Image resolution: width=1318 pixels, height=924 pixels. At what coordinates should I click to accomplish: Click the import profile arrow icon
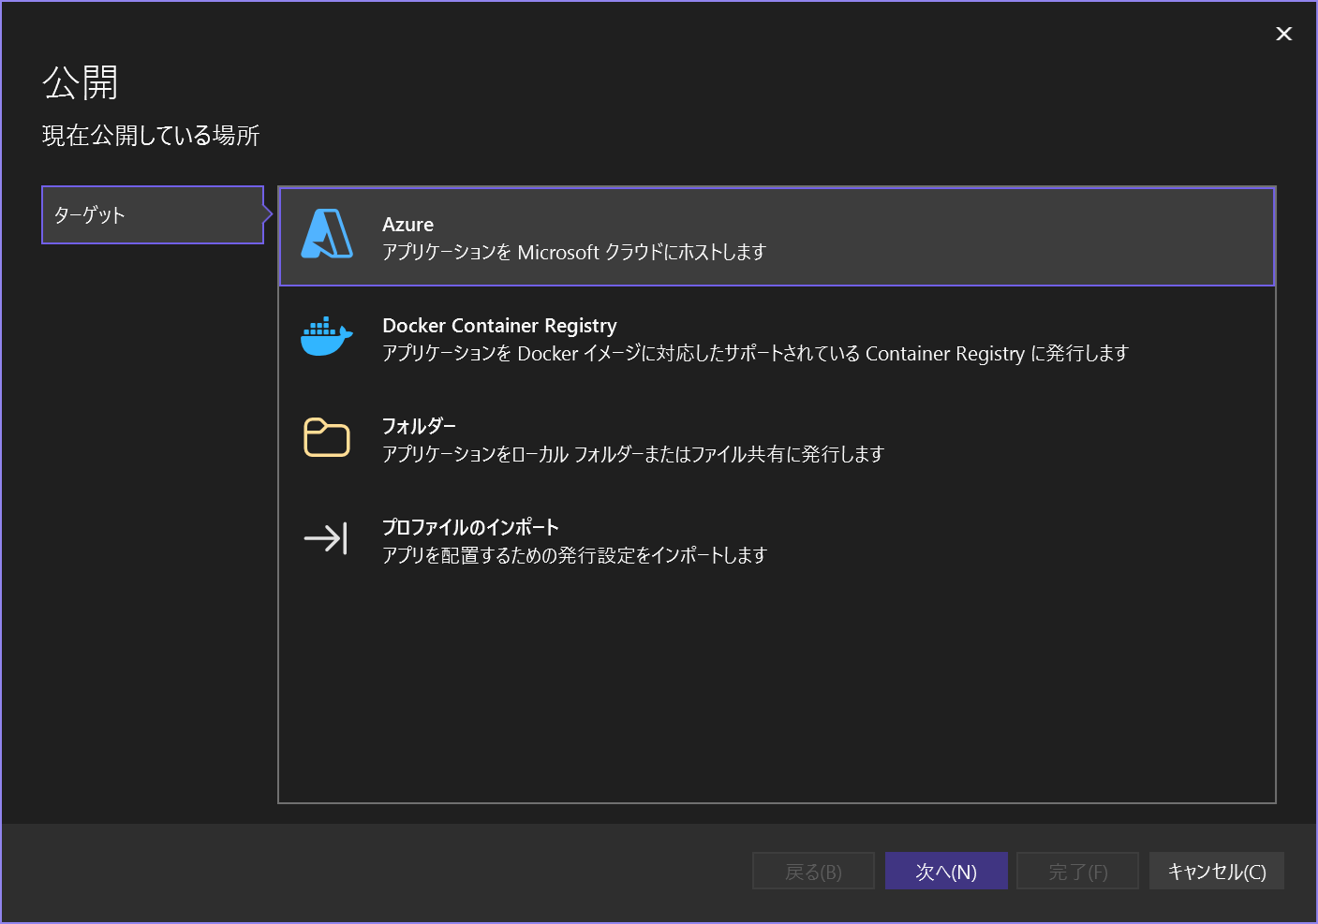coord(326,538)
